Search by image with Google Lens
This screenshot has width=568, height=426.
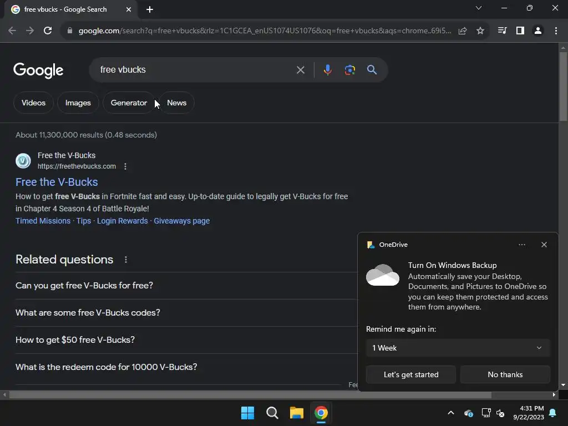(x=349, y=70)
